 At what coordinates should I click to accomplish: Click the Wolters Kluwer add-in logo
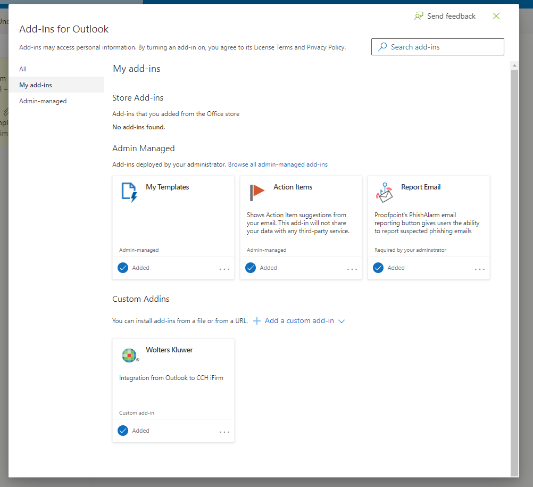coord(129,356)
